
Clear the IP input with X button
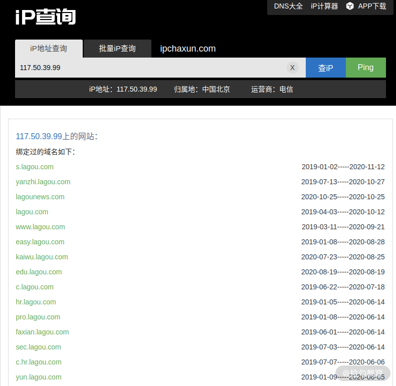click(292, 68)
